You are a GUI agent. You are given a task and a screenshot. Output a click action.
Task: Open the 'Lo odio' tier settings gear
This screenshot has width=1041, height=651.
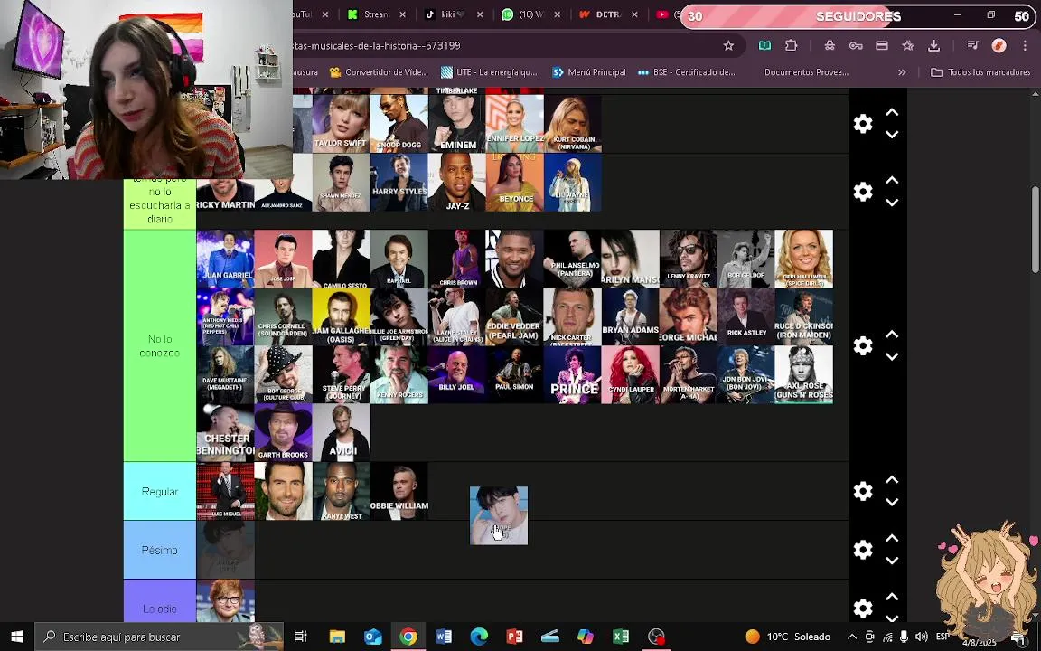pos(862,608)
